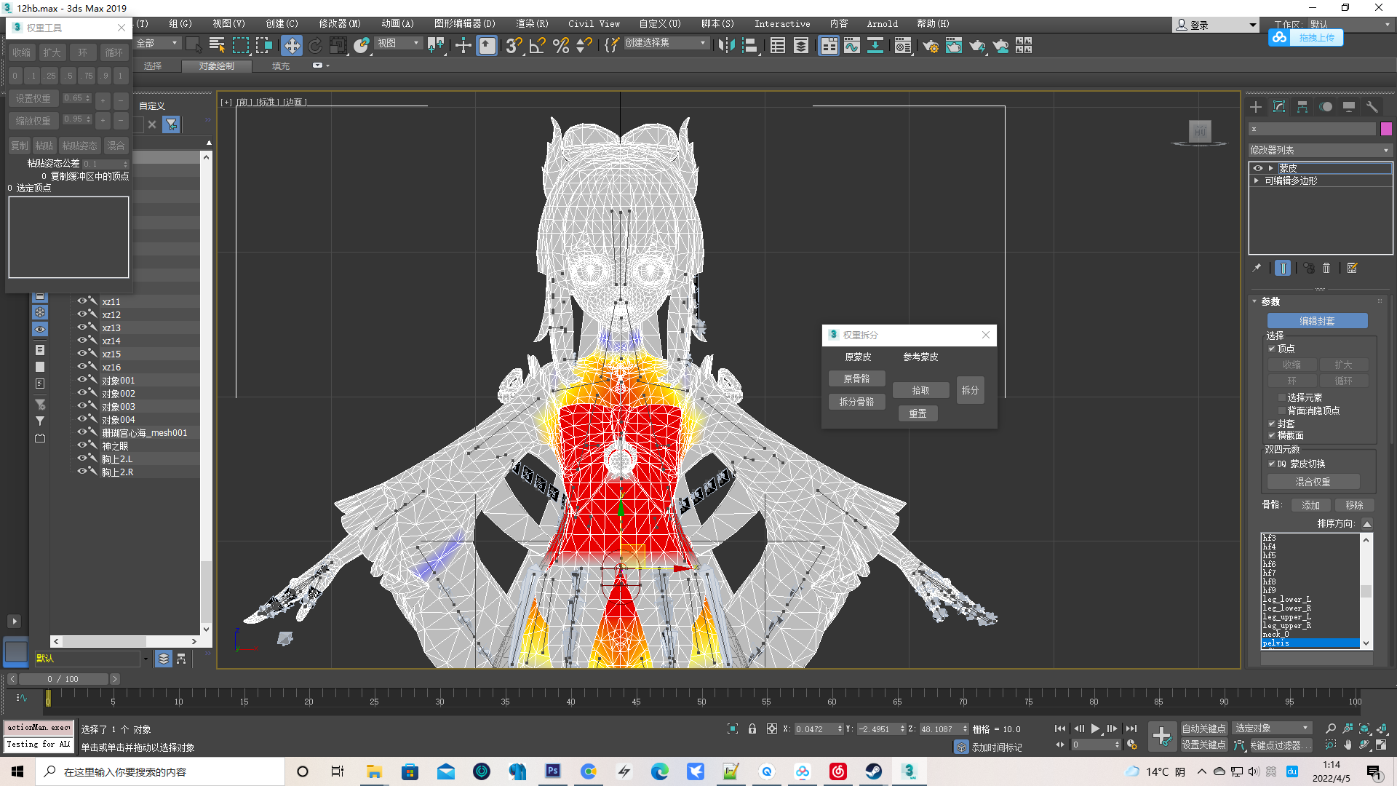Open the Create panel plus icon

[1256, 107]
